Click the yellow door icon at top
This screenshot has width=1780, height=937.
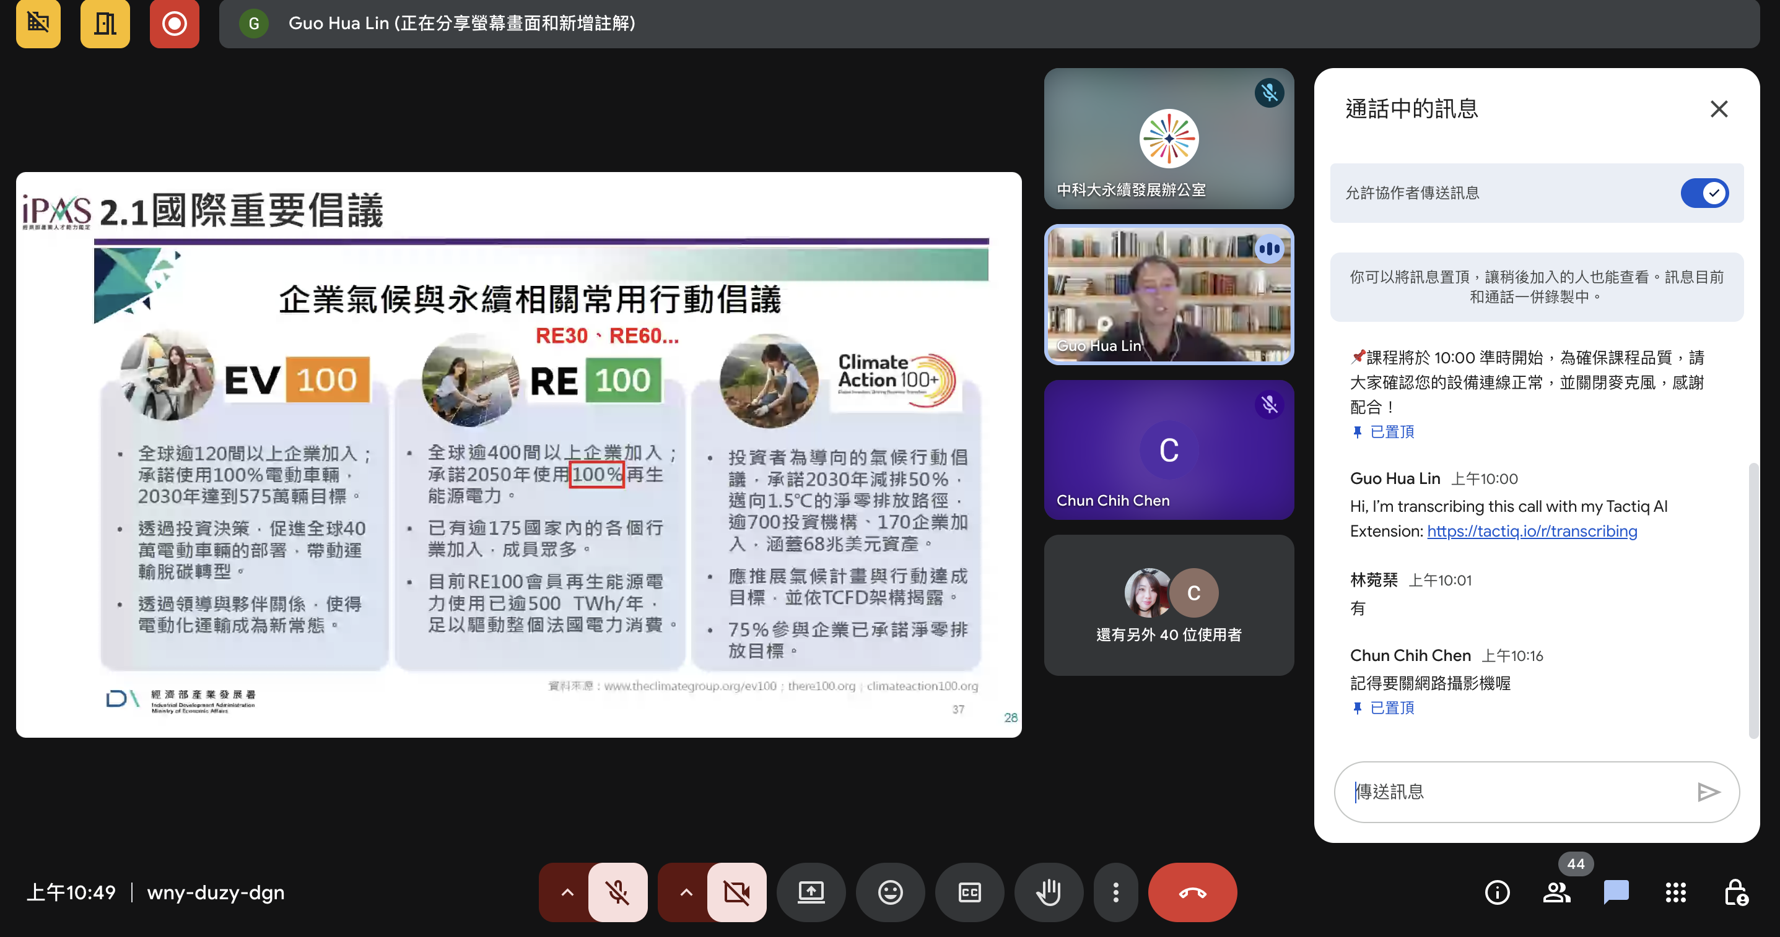[x=105, y=24]
